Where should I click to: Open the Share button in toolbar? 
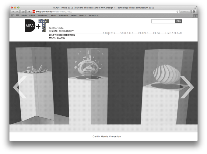[x=23, y=12]
